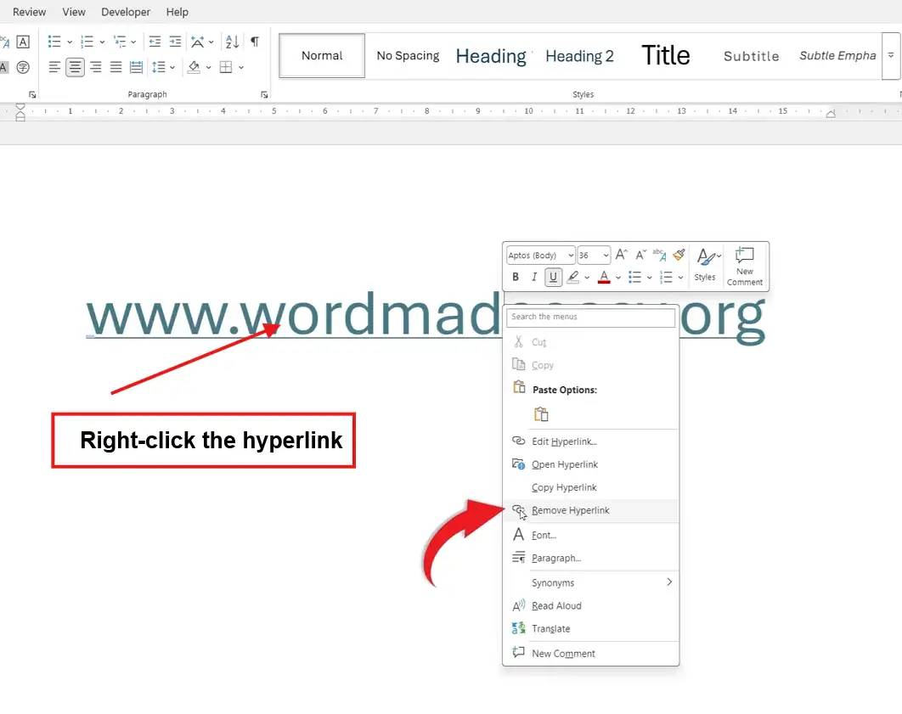Increase the paragraph indent

click(176, 42)
